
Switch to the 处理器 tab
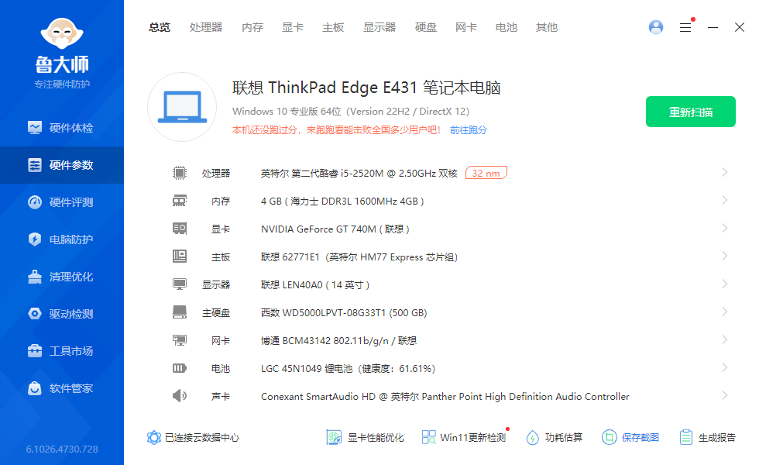(206, 28)
